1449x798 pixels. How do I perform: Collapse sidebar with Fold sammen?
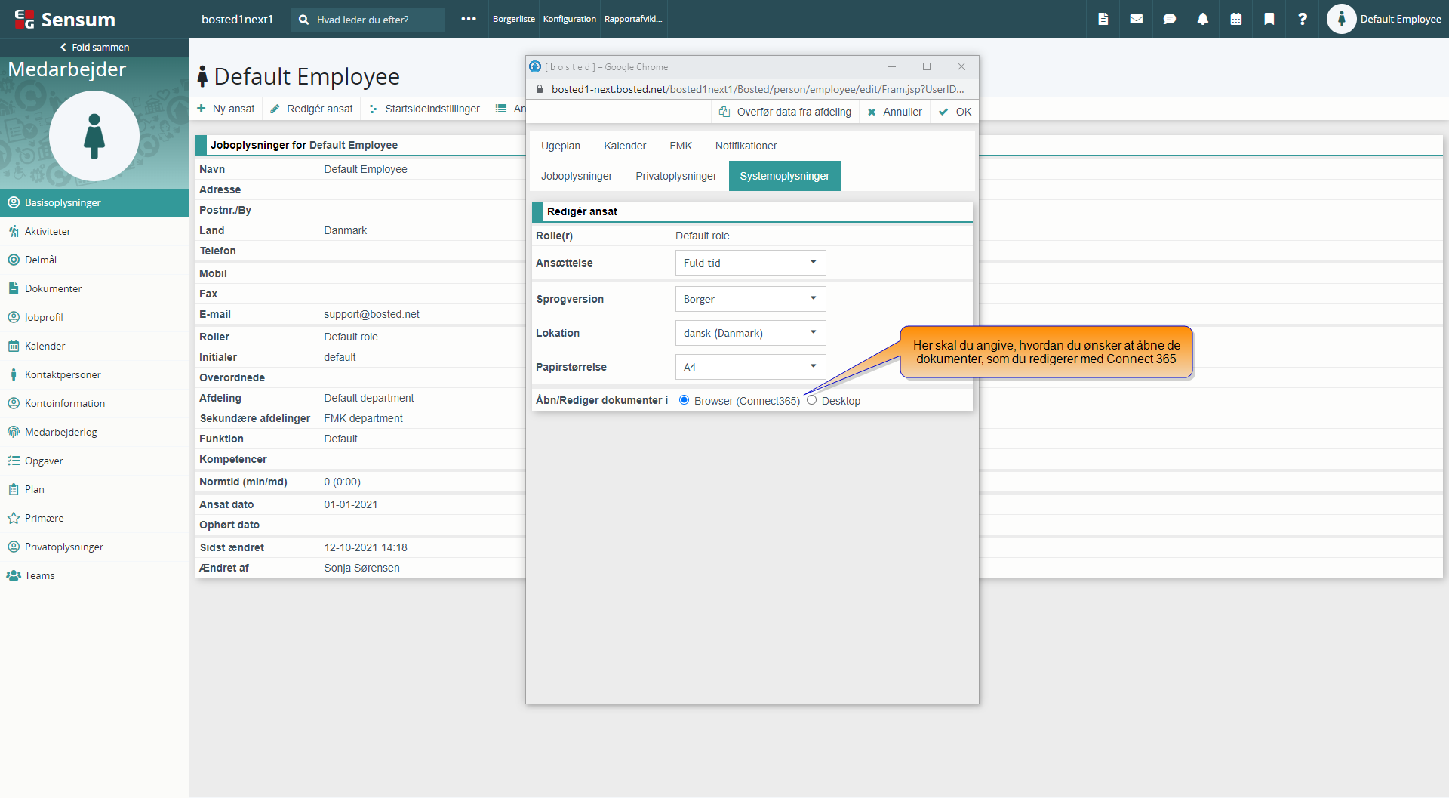click(94, 47)
